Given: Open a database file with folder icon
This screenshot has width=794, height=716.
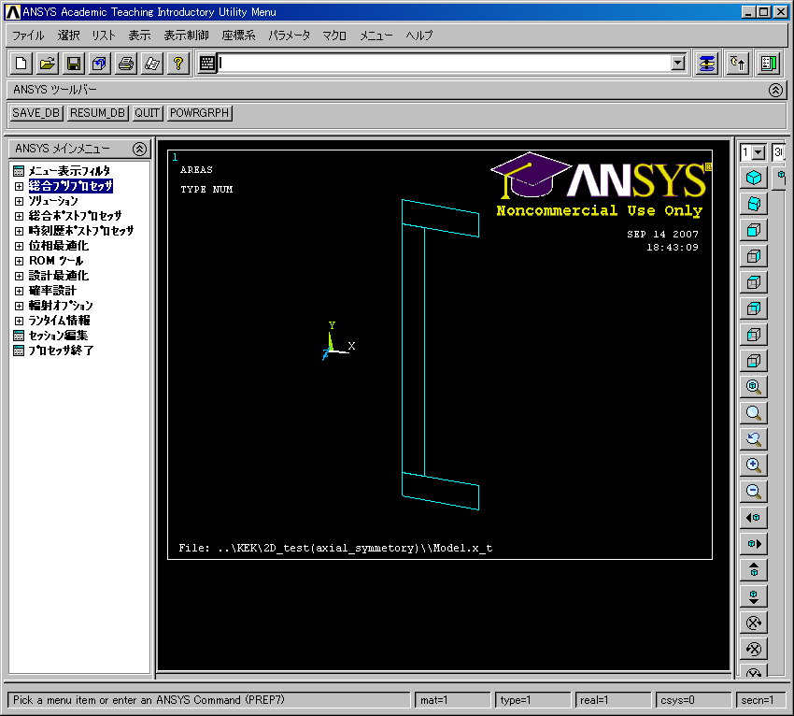Looking at the screenshot, I should point(47,64).
